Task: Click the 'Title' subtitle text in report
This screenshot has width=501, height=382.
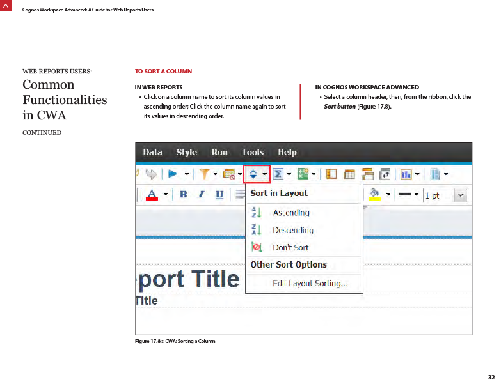Action: click(147, 301)
